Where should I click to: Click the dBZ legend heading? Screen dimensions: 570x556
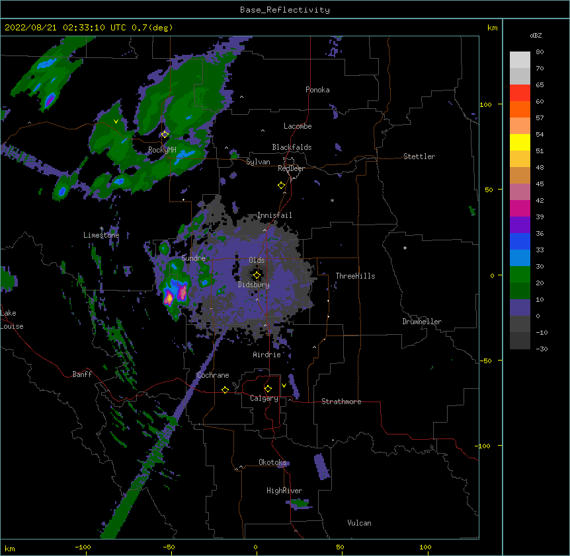536,35
